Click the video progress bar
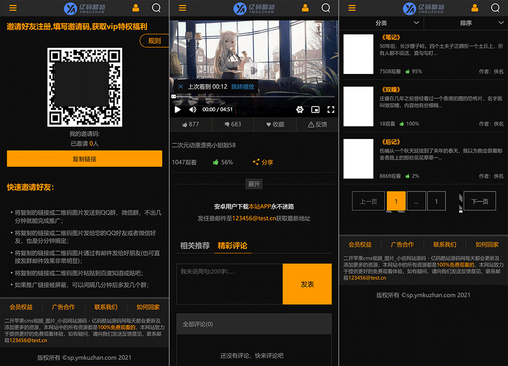Screen dimensions: 508x366 [254, 97]
